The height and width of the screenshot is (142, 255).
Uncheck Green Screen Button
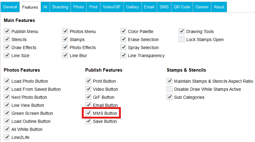(x=7, y=113)
